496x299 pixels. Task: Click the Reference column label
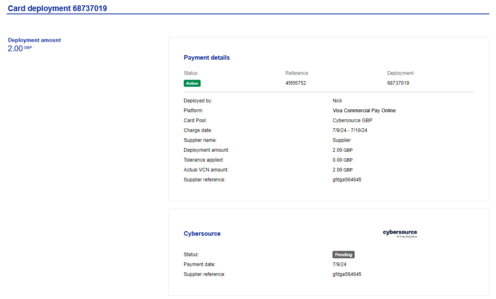point(297,73)
